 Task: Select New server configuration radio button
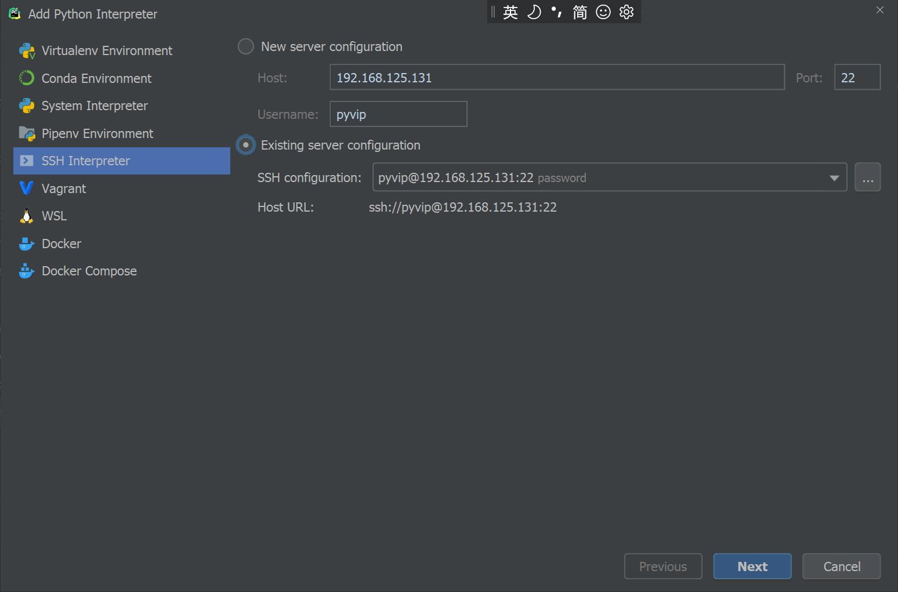coord(246,46)
